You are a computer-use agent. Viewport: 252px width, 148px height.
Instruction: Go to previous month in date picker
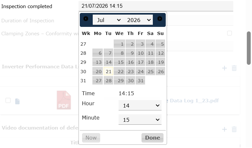[x=86, y=19]
